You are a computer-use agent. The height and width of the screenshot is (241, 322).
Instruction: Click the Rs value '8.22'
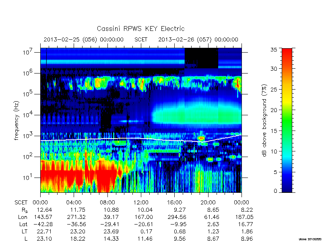[247, 210]
